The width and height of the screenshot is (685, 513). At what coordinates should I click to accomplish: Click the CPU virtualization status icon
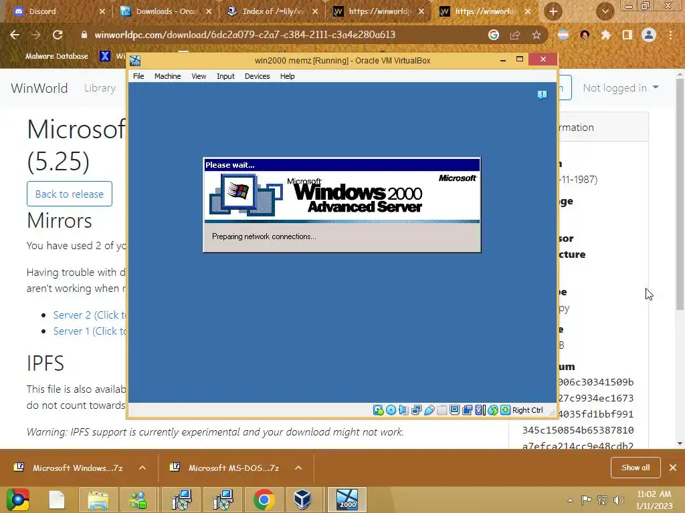480,410
